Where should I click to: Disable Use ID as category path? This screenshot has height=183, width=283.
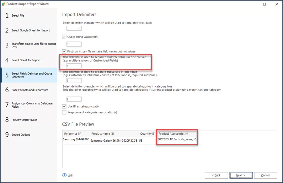pyautogui.click(x=64, y=106)
